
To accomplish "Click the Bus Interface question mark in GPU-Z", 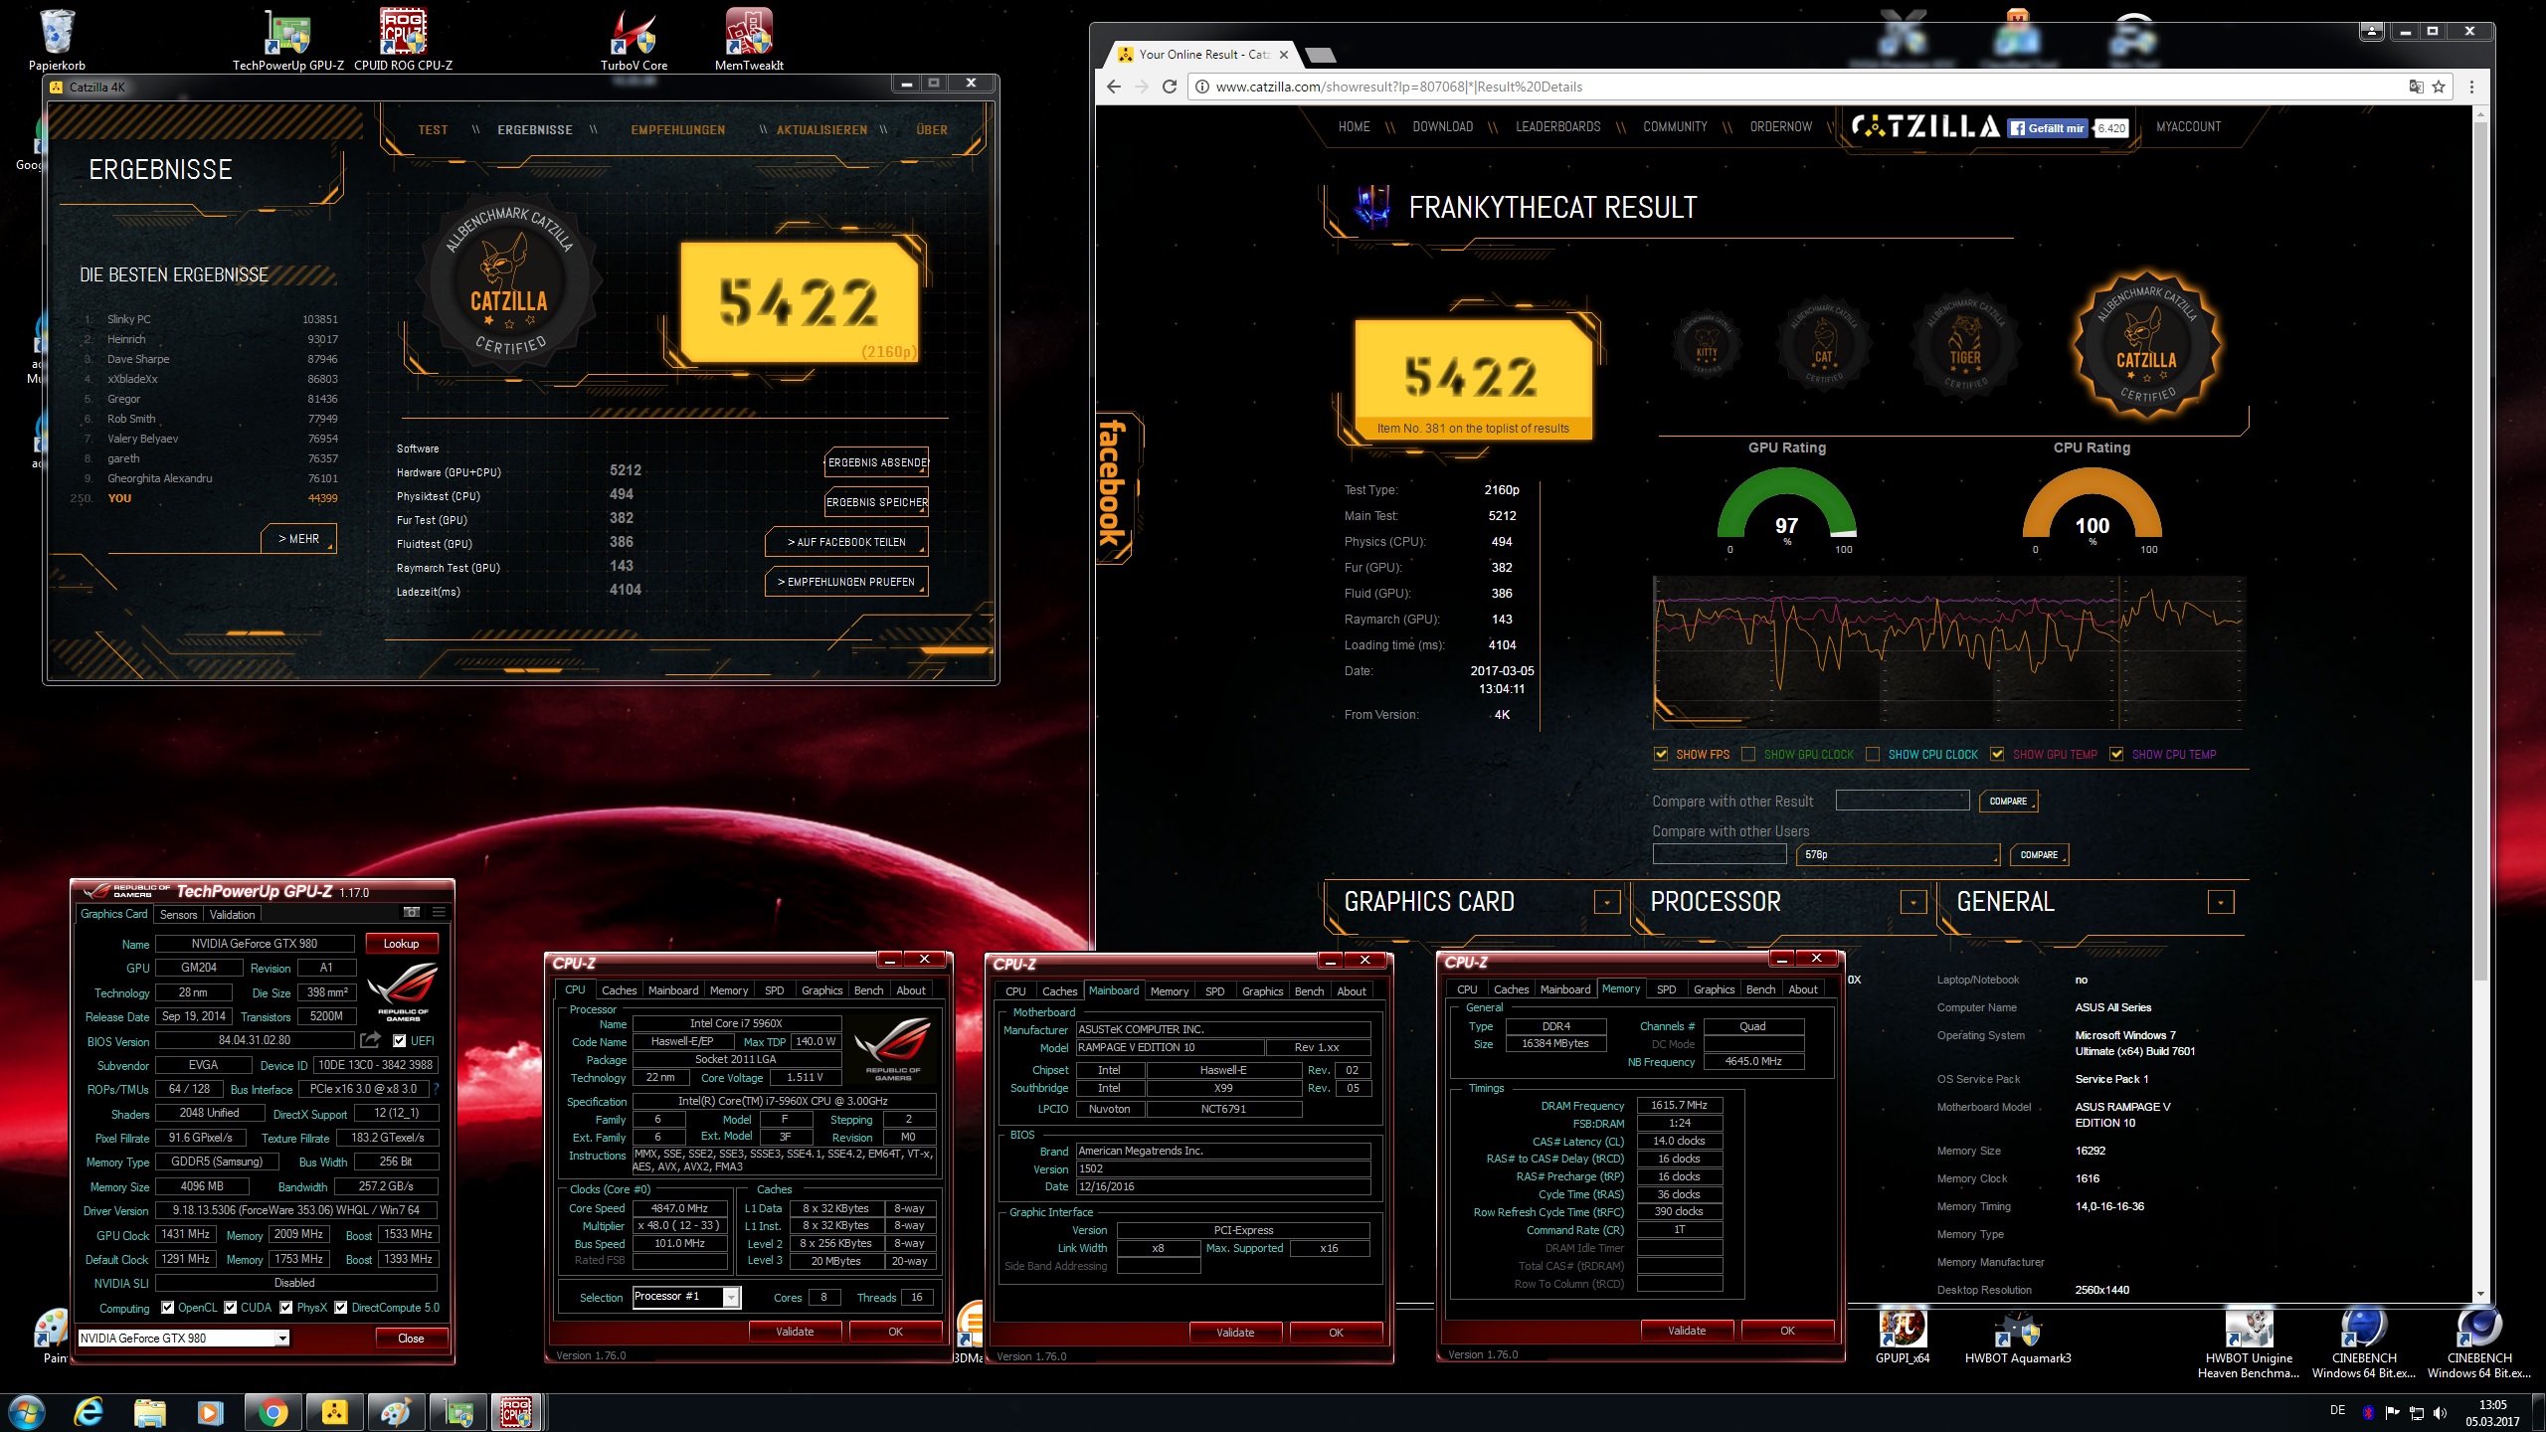I will pyautogui.click(x=436, y=1089).
